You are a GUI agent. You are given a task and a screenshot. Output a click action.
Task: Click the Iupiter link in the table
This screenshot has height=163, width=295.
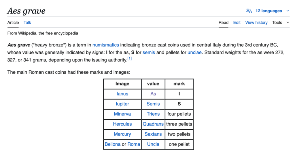[122, 104]
